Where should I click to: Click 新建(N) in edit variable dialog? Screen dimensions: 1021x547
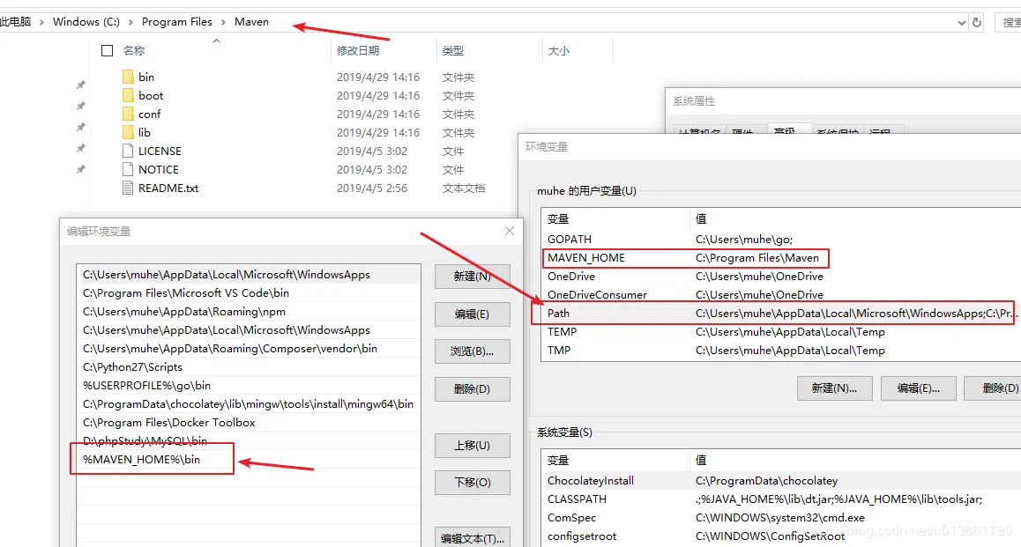pyautogui.click(x=472, y=277)
